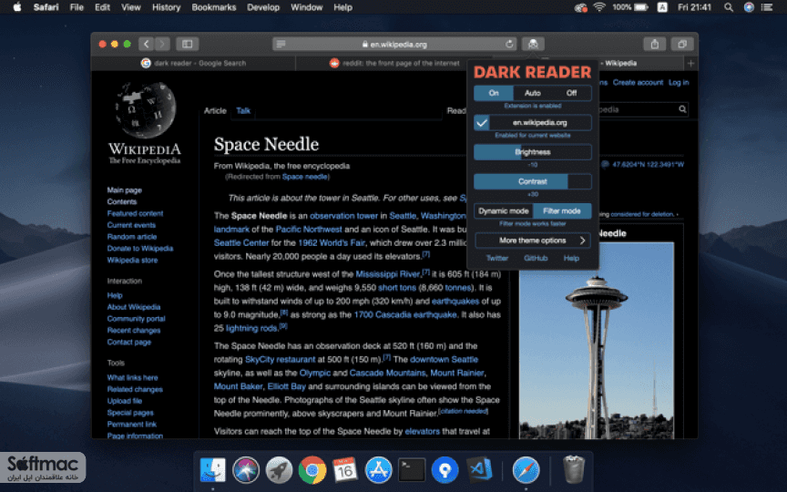Click What links here tool link
The height and width of the screenshot is (492, 787).
click(x=132, y=377)
